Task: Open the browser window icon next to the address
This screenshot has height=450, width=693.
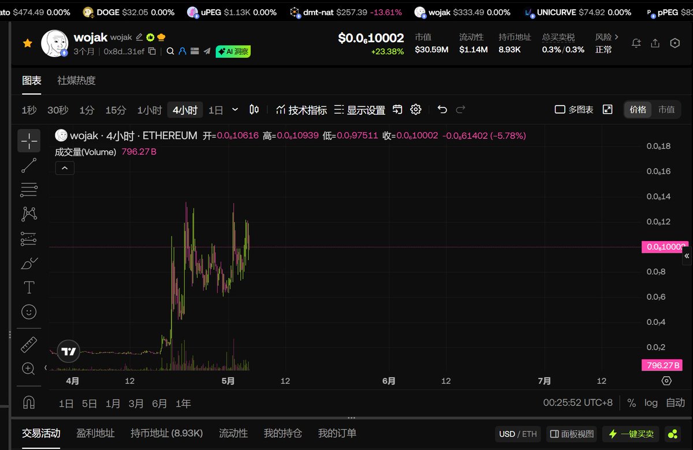Action: pos(195,51)
